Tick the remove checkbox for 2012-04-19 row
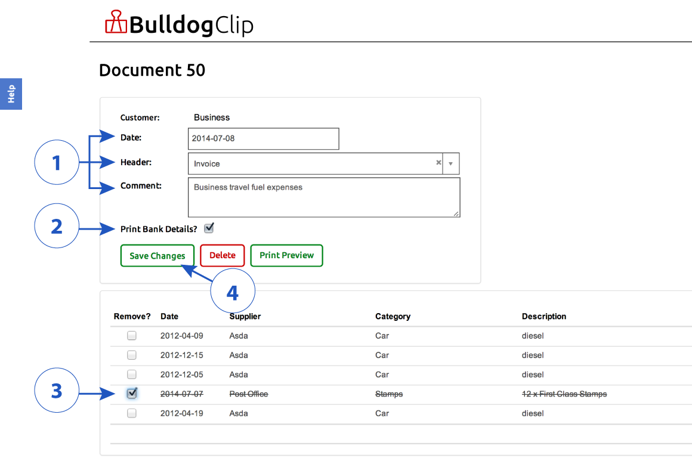 pos(131,413)
